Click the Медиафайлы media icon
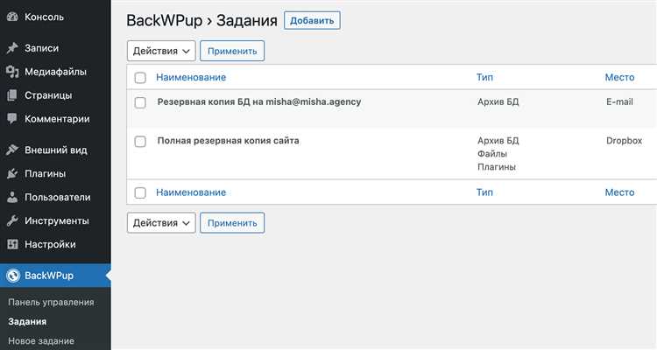This screenshot has width=657, height=350. click(12, 72)
